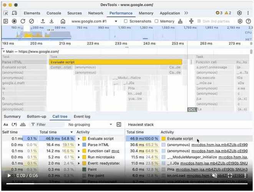Unmute the video with the speaker icon
Image resolution: width=254 pixels, height=192 pixels.
pyautogui.click(x=215, y=175)
